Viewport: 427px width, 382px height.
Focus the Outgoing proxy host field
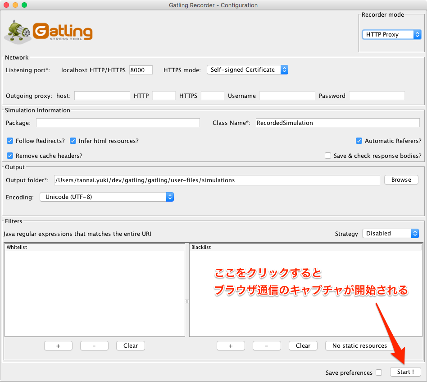102,96
